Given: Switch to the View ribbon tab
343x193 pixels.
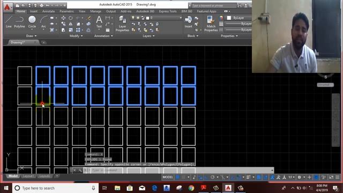Looking at the screenshot, I should pos(82,11).
